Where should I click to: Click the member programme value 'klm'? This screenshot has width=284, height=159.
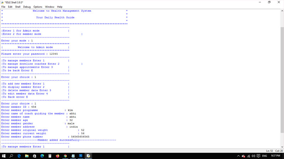[70, 110]
